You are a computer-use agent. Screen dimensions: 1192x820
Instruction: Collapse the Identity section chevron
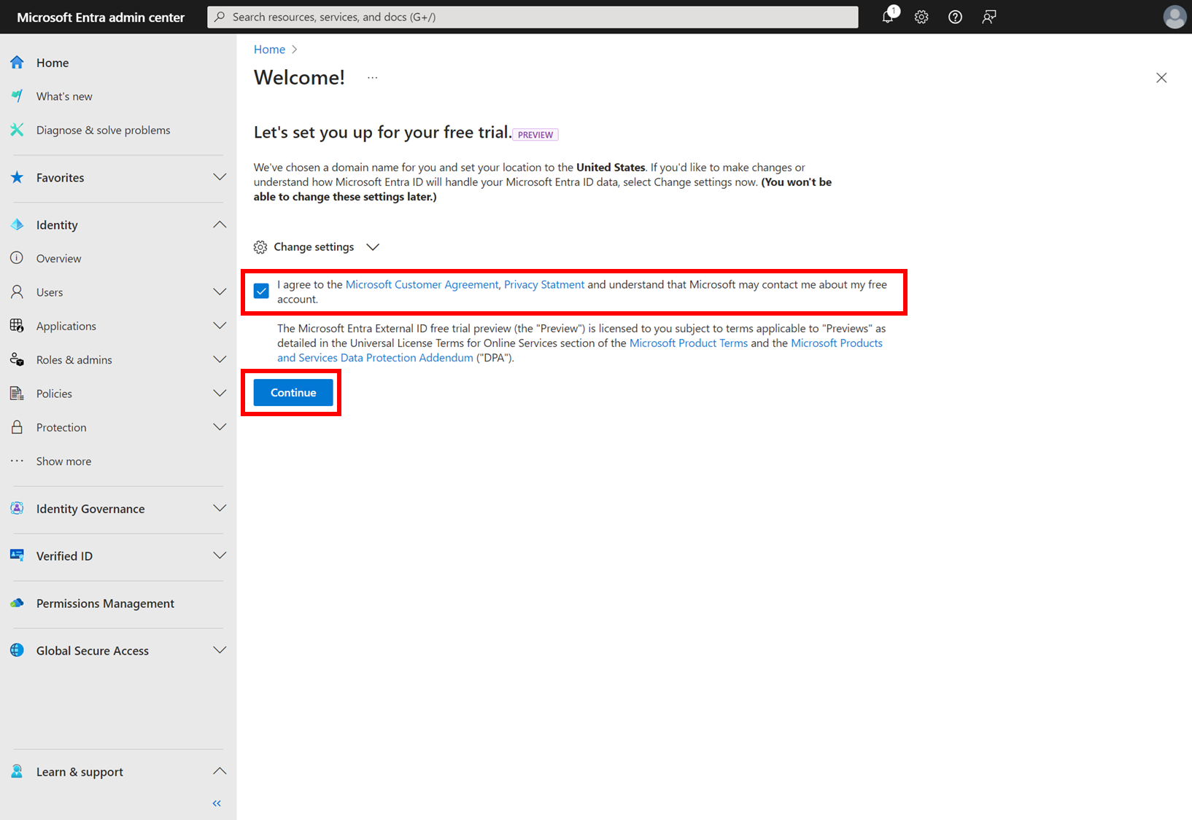coord(220,224)
